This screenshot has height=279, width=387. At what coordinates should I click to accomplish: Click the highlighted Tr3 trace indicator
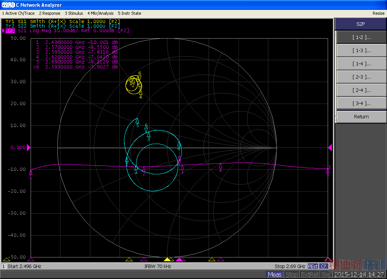[10, 31]
